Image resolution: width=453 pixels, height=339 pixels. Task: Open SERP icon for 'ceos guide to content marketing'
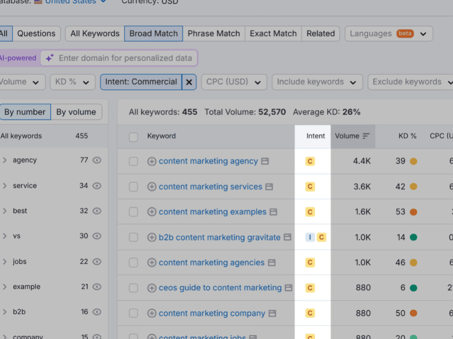pyautogui.click(x=288, y=288)
